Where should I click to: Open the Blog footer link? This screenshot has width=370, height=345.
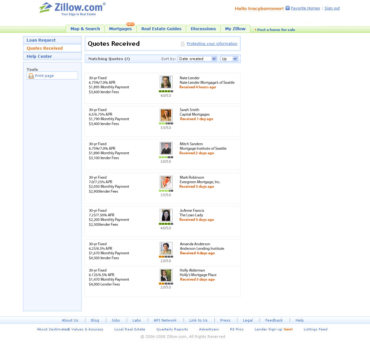pyautogui.click(x=95, y=320)
